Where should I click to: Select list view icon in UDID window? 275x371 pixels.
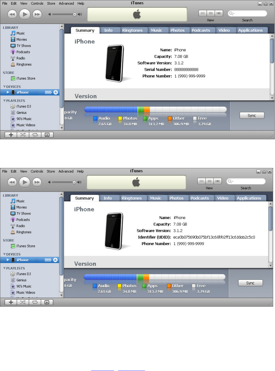[201, 181]
